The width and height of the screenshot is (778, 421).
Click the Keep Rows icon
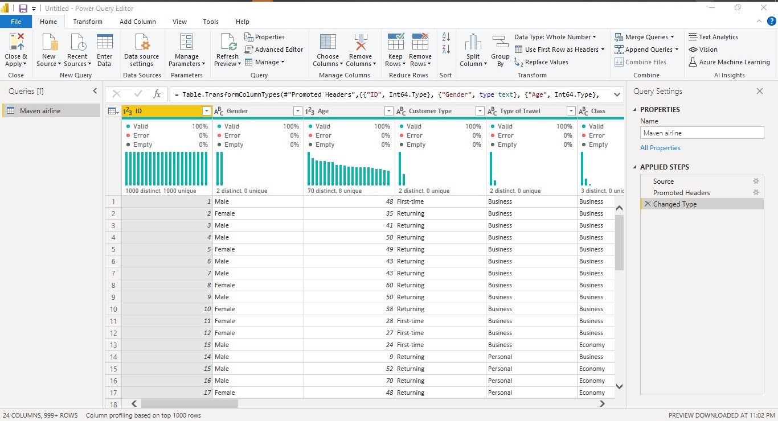(x=395, y=42)
